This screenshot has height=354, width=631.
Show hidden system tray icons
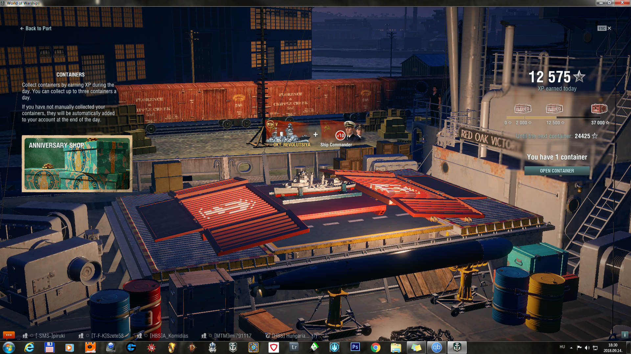pos(571,347)
